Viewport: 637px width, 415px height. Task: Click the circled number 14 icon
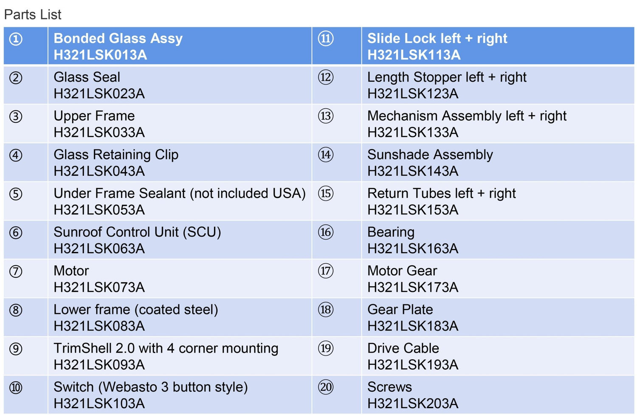coord(326,155)
